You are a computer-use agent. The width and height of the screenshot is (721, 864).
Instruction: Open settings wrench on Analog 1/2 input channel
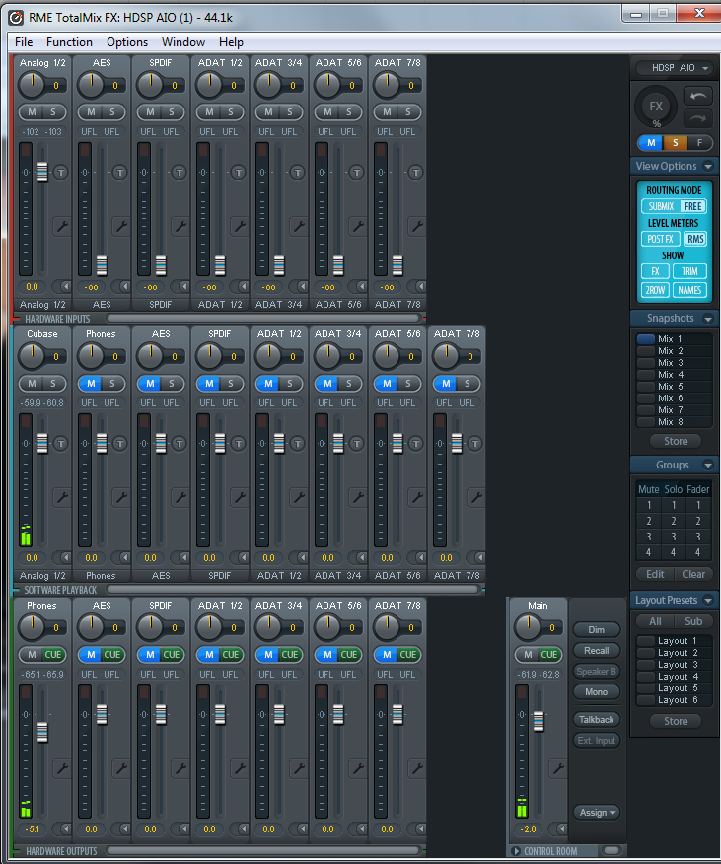tap(62, 226)
